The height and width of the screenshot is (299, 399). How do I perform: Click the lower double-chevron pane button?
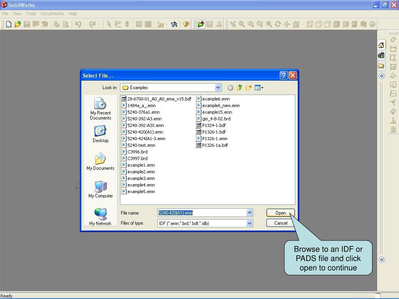382,260
